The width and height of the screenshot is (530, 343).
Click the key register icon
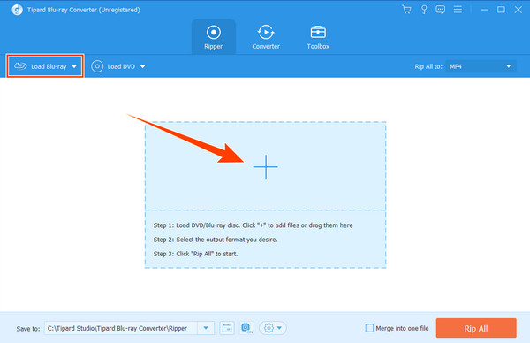(424, 10)
